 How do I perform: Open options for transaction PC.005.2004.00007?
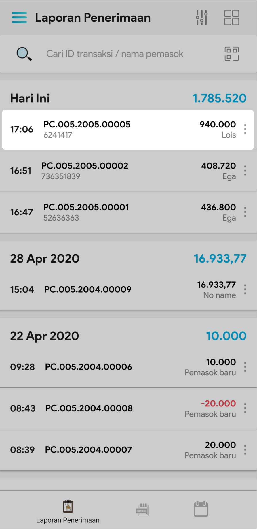click(245, 450)
